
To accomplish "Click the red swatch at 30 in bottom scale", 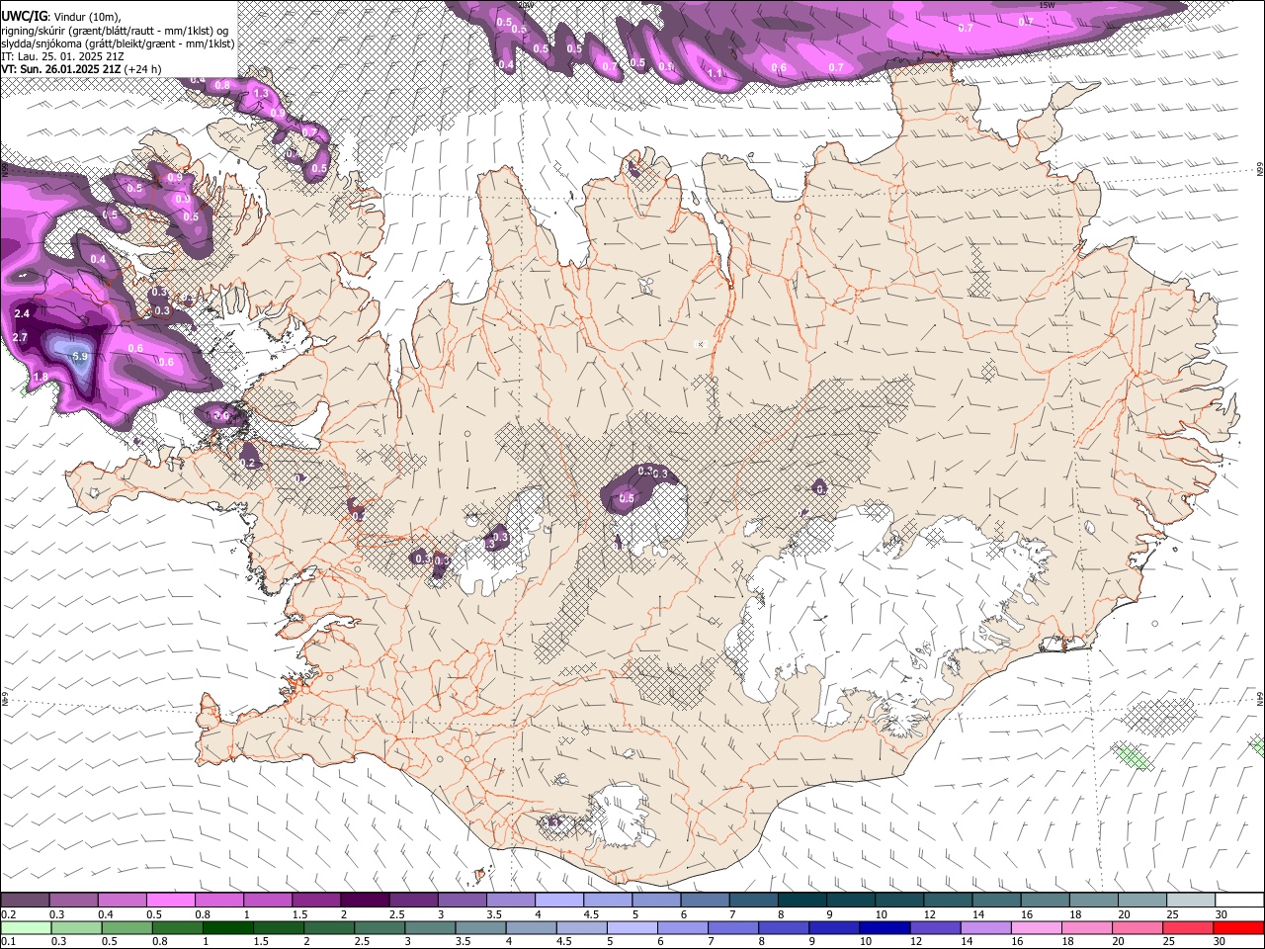I will (1239, 927).
